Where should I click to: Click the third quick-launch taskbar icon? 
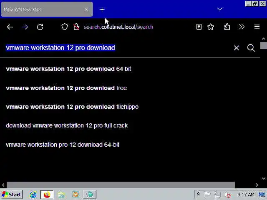click(61, 195)
